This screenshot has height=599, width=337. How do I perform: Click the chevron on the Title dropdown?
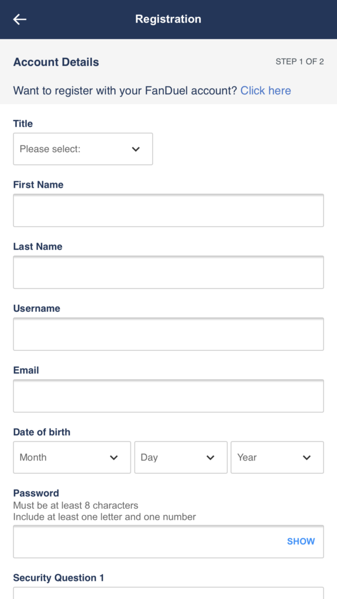coord(135,149)
